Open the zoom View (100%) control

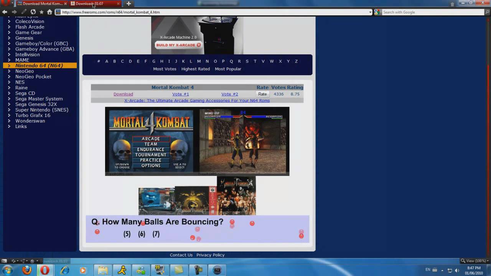click(x=475, y=261)
